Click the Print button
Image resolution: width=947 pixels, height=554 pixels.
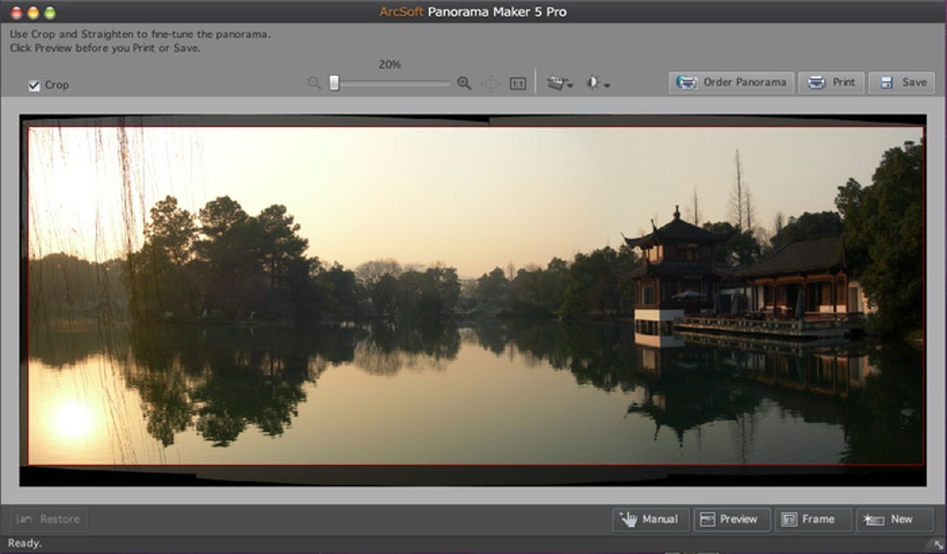(x=831, y=83)
